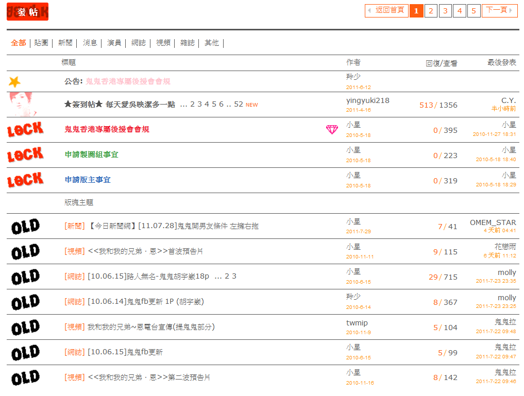Click last poster OMEM_STAR link

click(493, 222)
